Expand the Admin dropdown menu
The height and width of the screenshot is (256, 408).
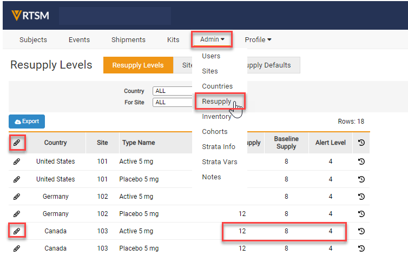[x=212, y=39]
